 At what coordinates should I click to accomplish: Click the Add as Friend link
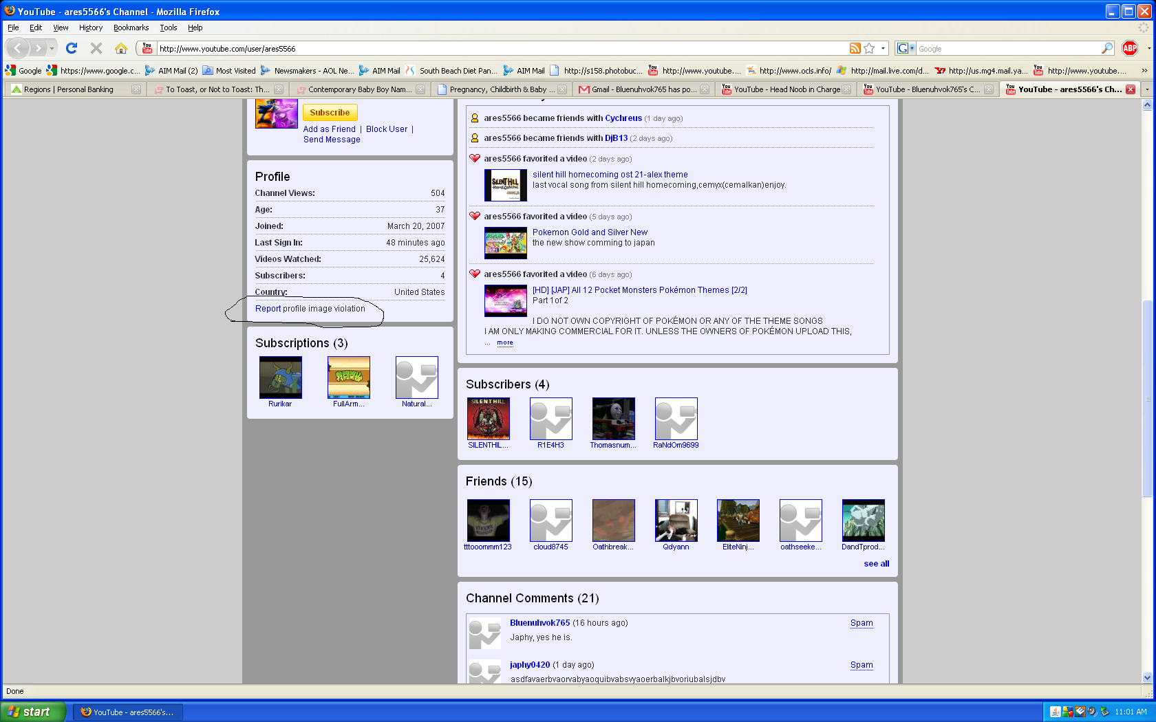tap(330, 129)
